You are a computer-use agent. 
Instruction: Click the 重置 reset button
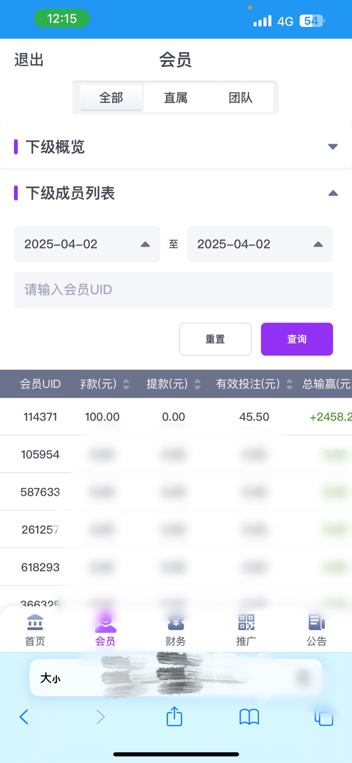[215, 339]
